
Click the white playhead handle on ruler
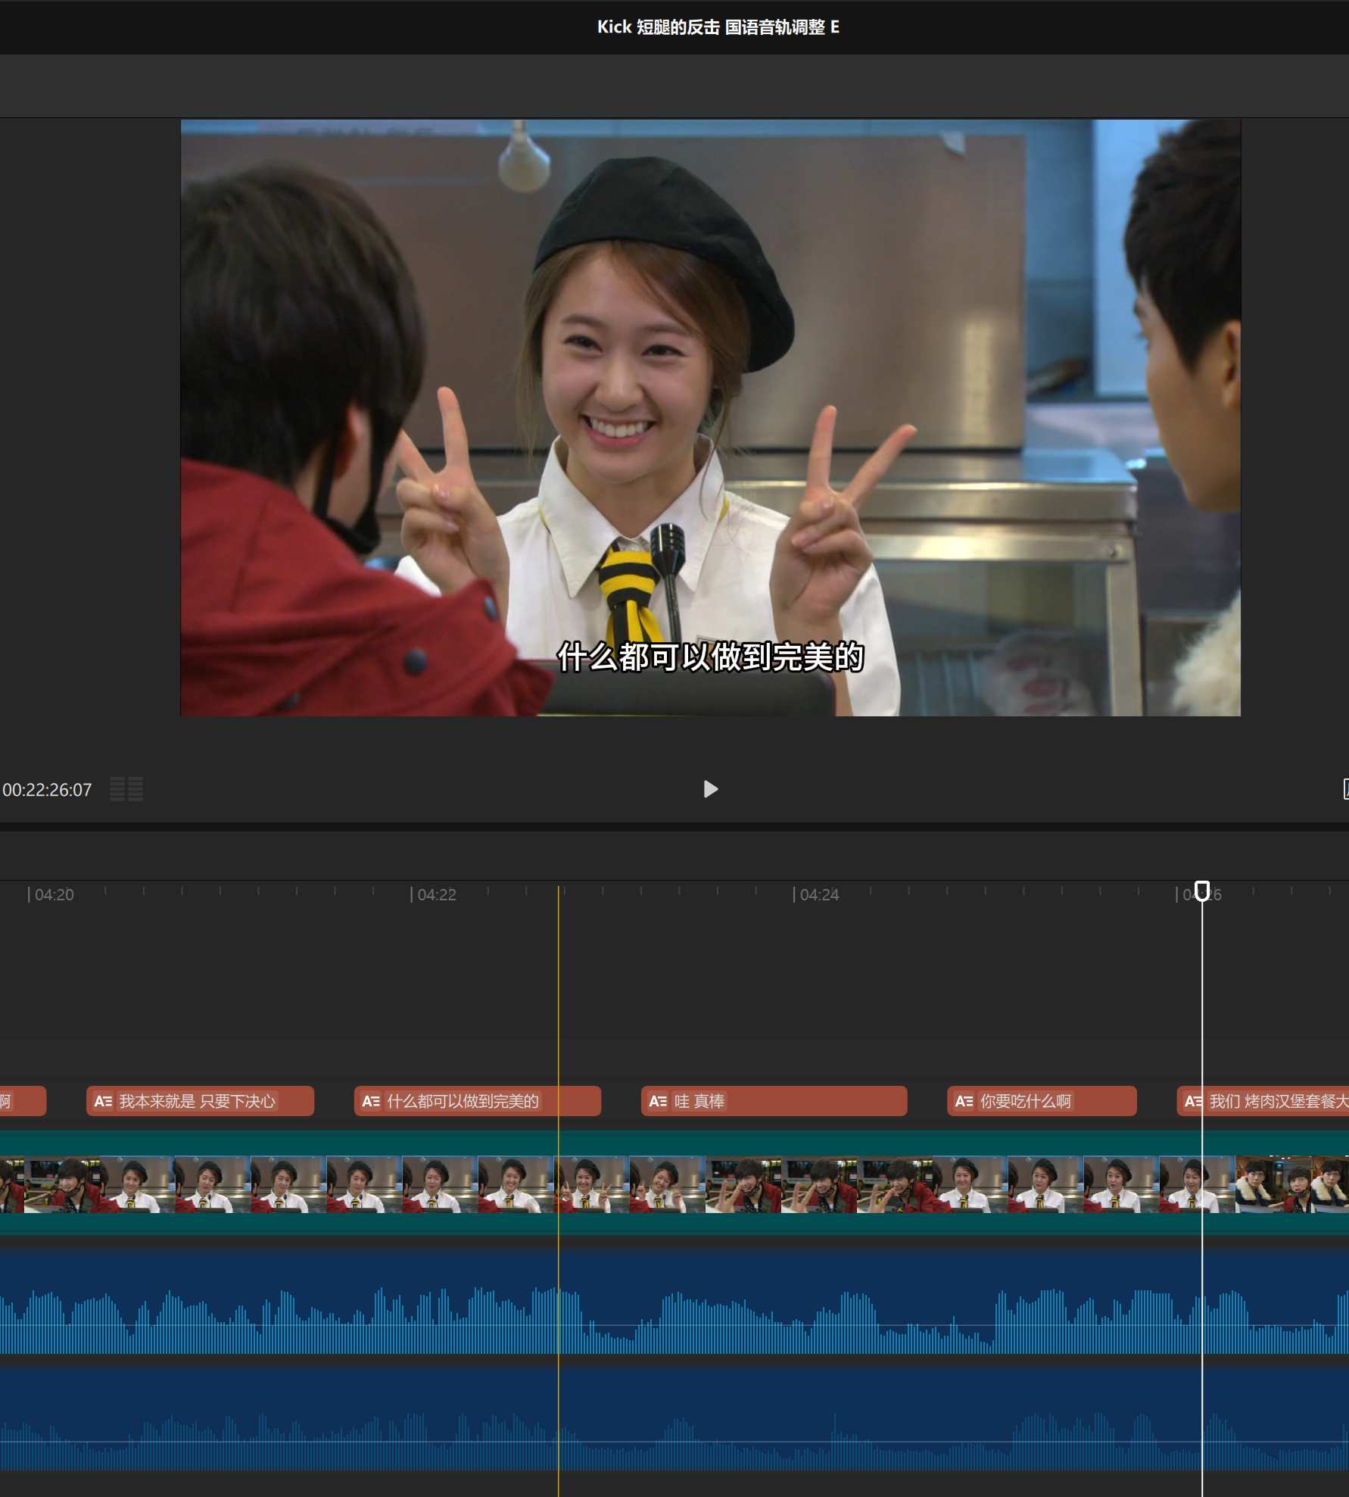click(1201, 890)
